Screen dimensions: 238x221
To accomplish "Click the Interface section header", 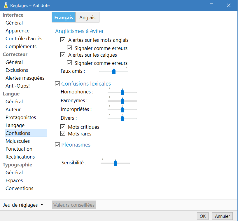I will click(13, 15).
